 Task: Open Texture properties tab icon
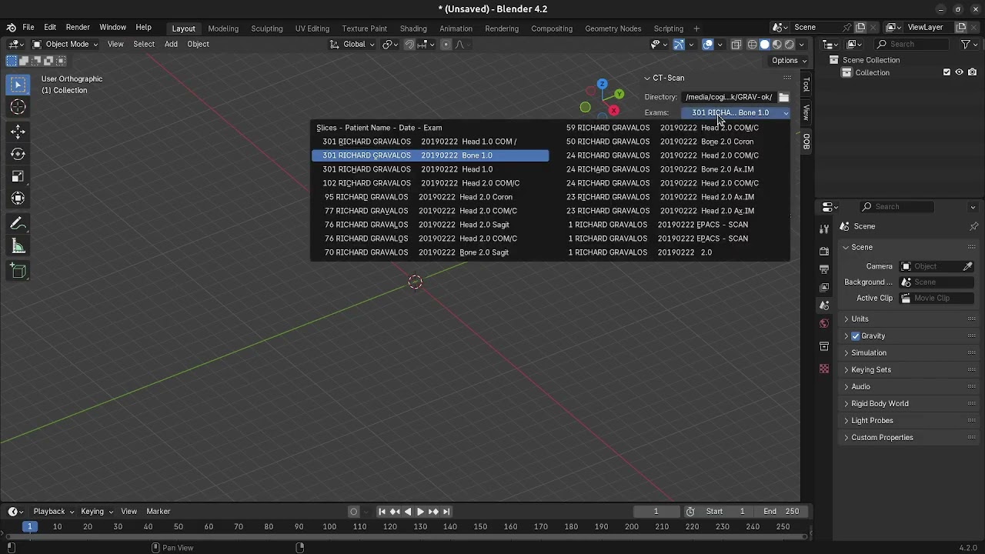824,369
